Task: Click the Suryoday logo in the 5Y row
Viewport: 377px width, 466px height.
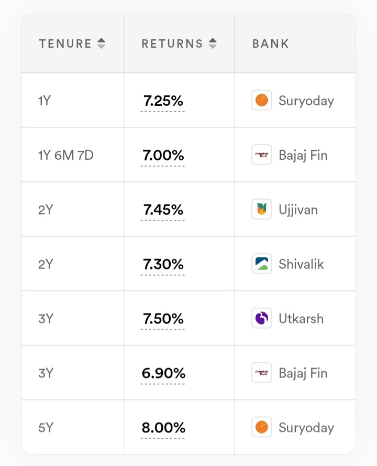Action: point(262,427)
